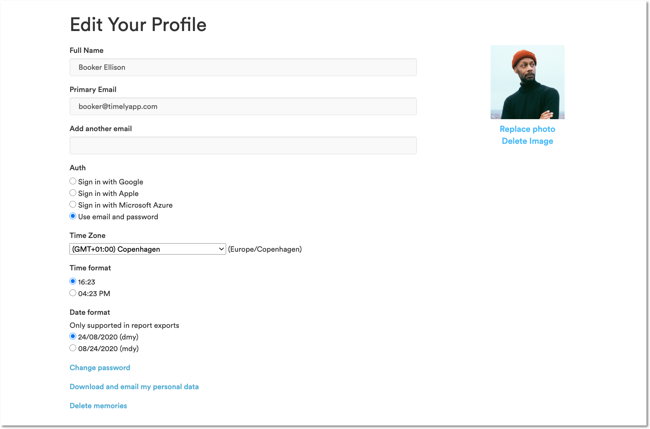Click the Europe/Copenhagen timezone label

(x=265, y=249)
